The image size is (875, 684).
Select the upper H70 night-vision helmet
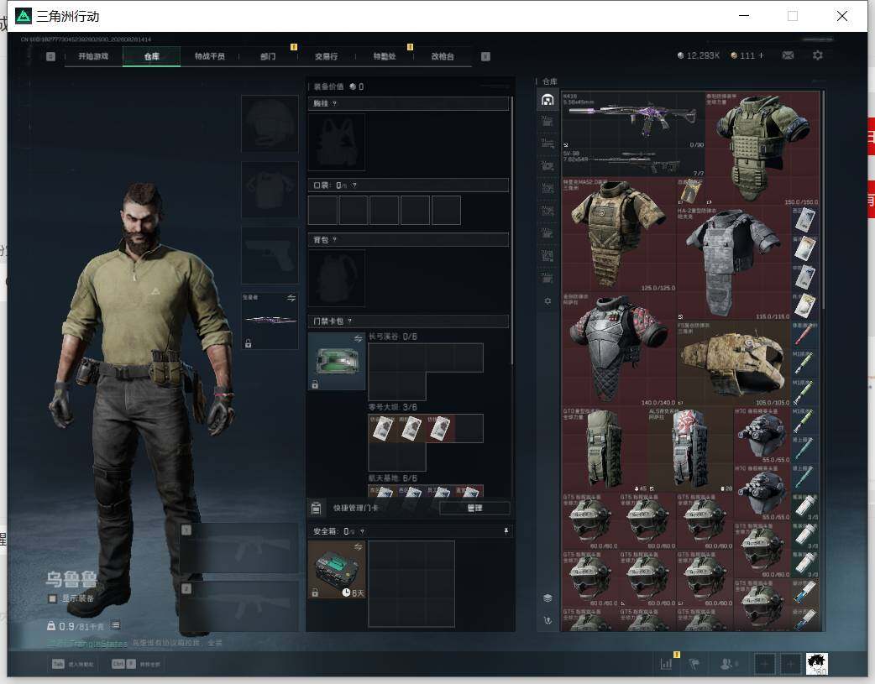pos(762,436)
